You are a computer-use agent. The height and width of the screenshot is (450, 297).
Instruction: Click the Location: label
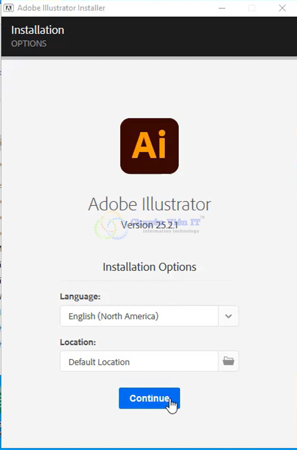pyautogui.click(x=78, y=342)
